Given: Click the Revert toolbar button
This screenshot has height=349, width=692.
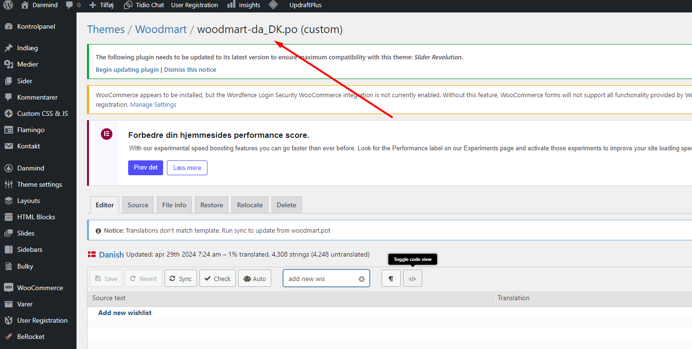Looking at the screenshot, I should [x=143, y=279].
